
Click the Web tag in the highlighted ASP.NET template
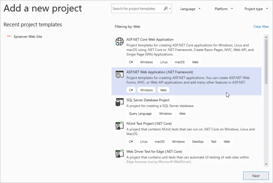[x=163, y=90]
